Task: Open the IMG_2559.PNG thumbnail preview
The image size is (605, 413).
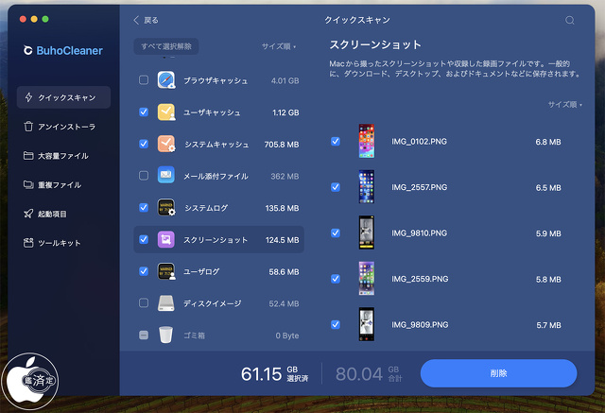Action: click(x=366, y=279)
